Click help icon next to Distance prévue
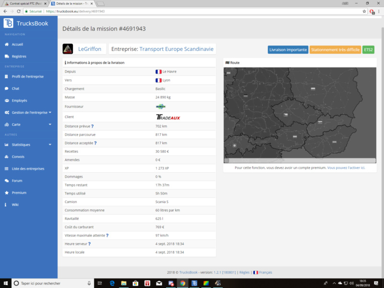384x288 pixels. (x=92, y=126)
